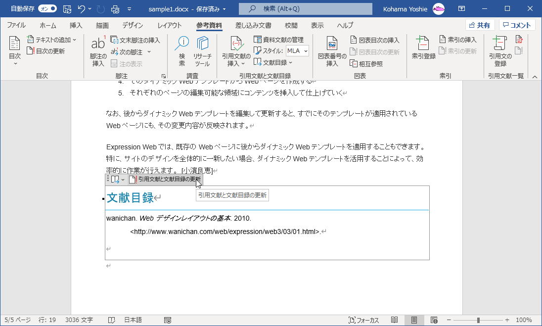Open the ファイル tab

[16, 25]
